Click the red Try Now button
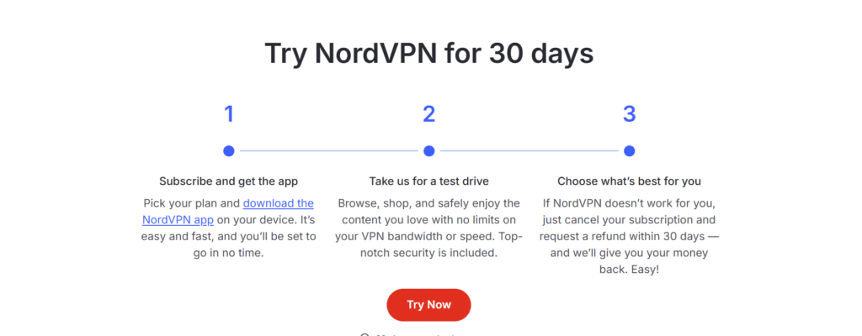Image resolution: width=862 pixels, height=336 pixels. (x=428, y=305)
